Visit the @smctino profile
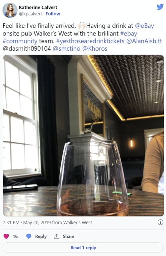 [x=66, y=49]
